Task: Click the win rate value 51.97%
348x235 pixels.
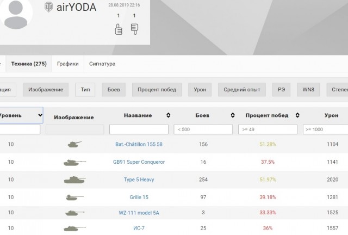Action: (268, 180)
